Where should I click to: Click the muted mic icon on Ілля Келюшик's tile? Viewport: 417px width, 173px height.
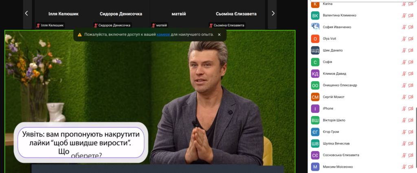point(39,25)
